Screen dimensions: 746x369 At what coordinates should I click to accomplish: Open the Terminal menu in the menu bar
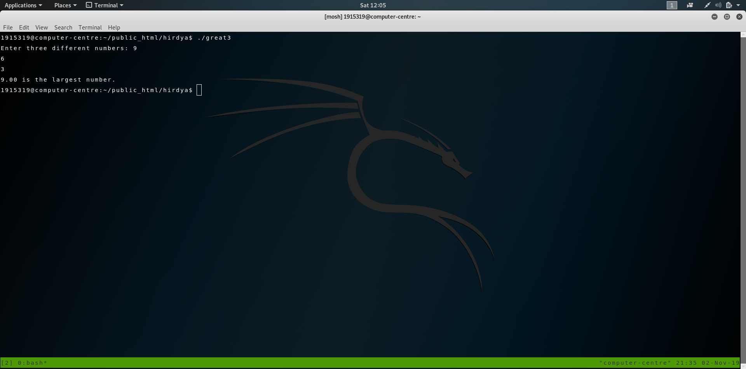(90, 27)
